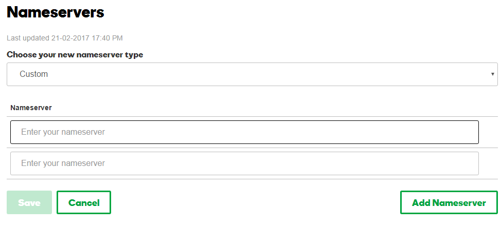Click the words 'Last updated'
The height and width of the screenshot is (228, 501).
pyautogui.click(x=28, y=38)
